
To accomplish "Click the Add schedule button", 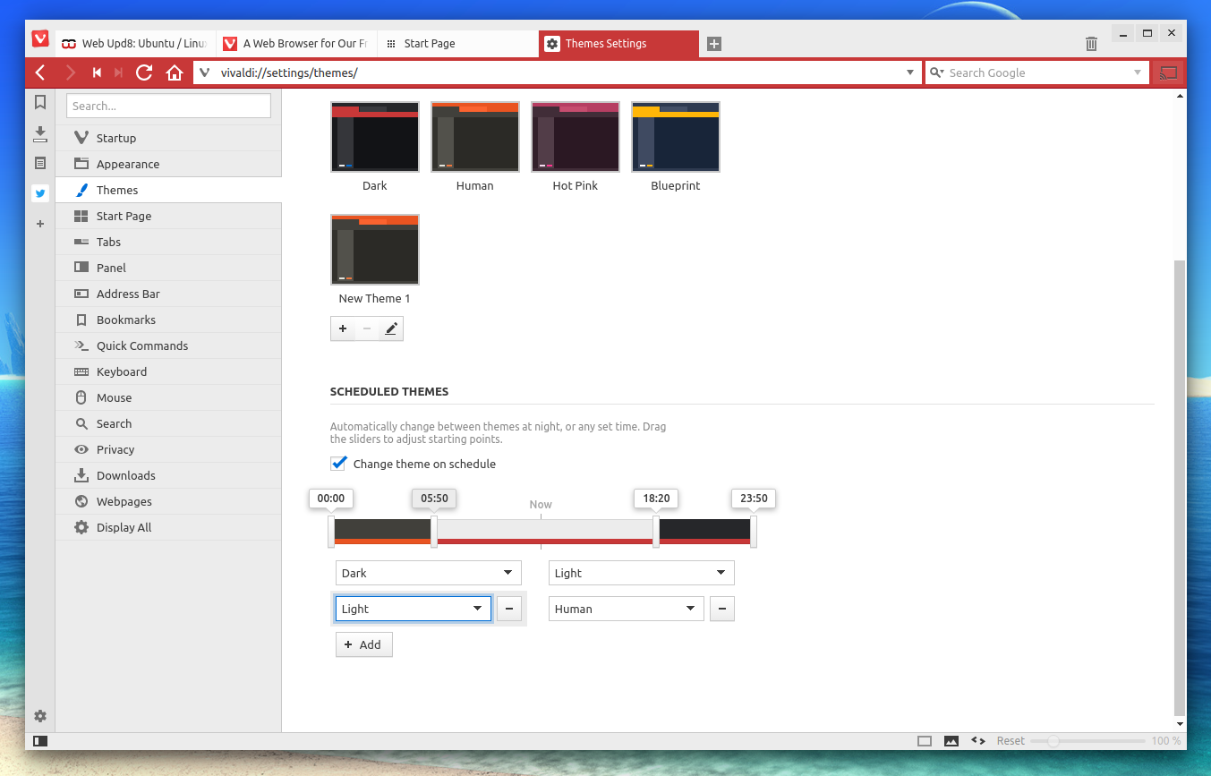I will pos(363,644).
